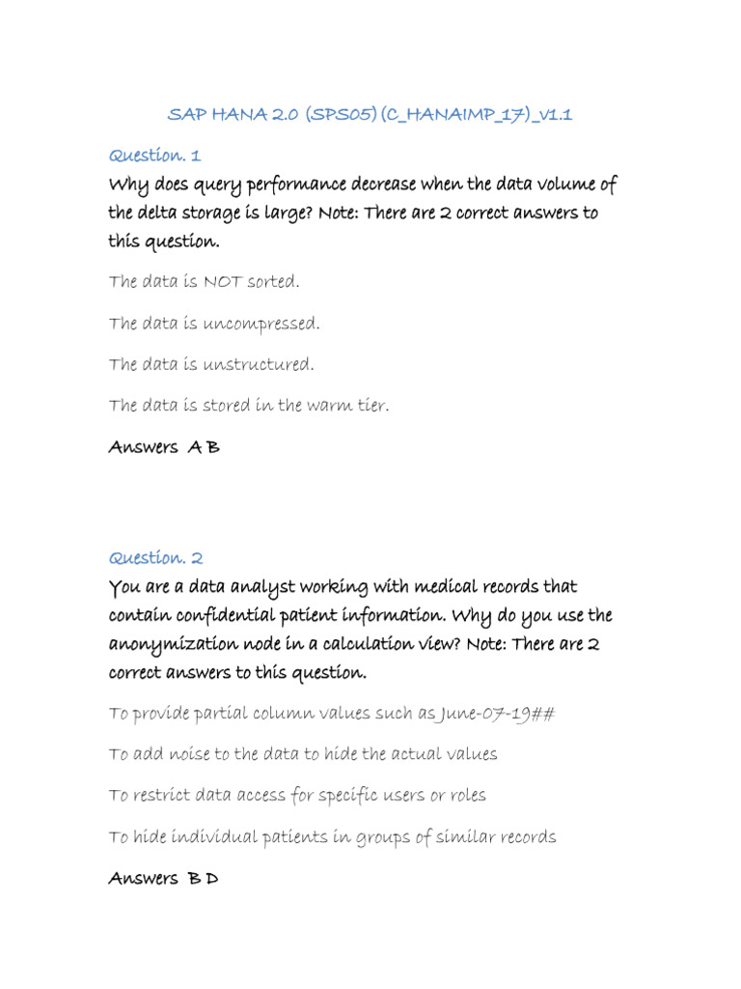Choose "To hide individual patients in groups"
741x989 pixels.
coord(332,837)
